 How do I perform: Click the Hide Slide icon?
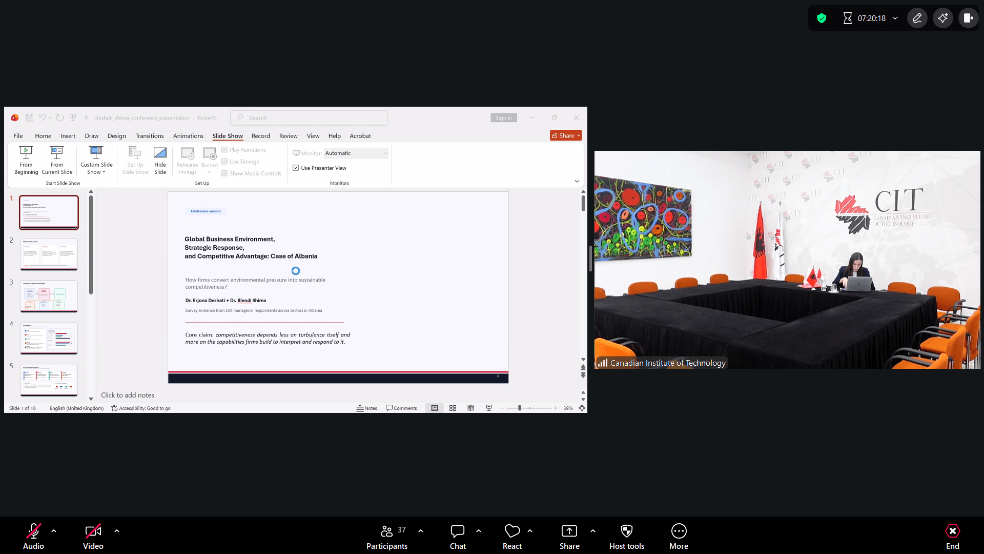[x=160, y=153]
